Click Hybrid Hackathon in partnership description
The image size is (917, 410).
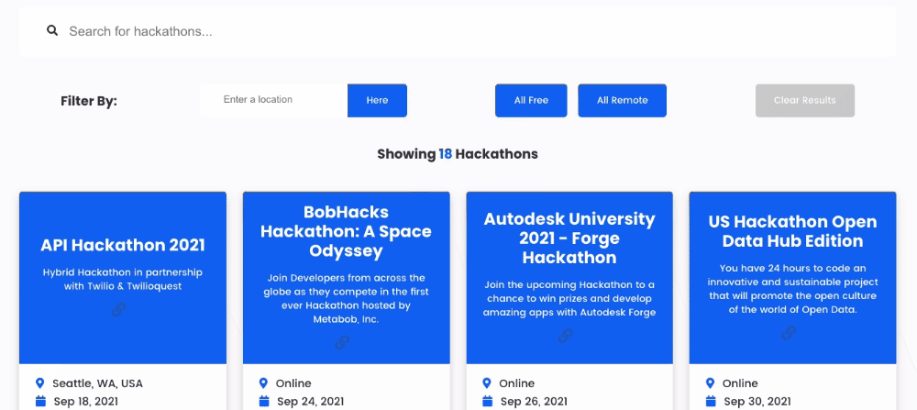(123, 280)
